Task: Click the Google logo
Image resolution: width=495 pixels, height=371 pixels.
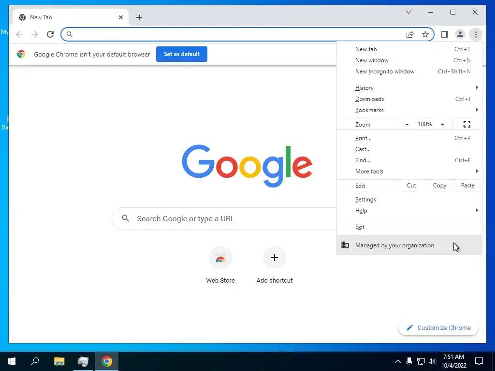Action: pos(247,166)
